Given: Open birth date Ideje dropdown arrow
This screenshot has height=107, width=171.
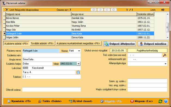Looking at the screenshot, I should tap(79, 64).
